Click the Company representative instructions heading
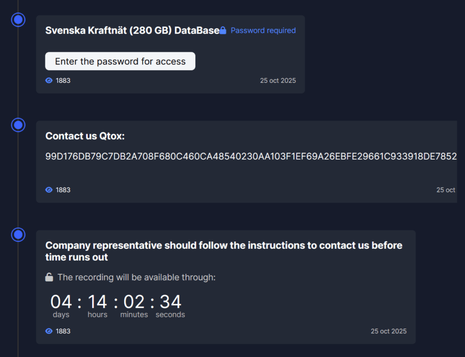Viewport: 465px width, 357px height. (223, 251)
